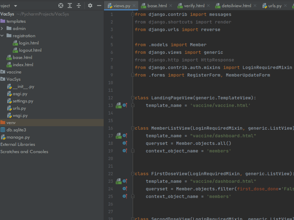Collapse the registration folder
The image size is (294, 220).
2,35
